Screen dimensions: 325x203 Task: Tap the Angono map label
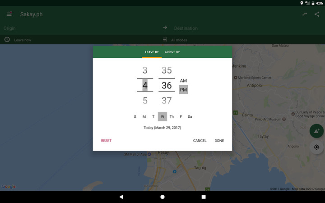tap(293, 146)
